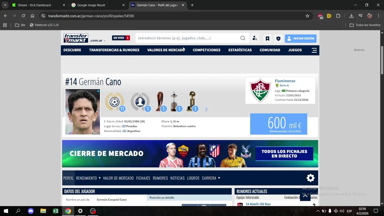Viewport: 384px width, 216px height.
Task: Open Discord from the taskbar
Action: tap(31, 211)
